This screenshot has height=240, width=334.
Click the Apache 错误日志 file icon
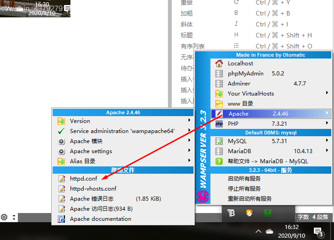pos(62,199)
